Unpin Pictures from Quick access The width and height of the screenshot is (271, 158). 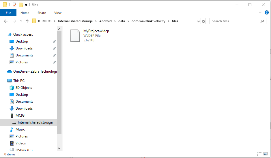point(54,62)
